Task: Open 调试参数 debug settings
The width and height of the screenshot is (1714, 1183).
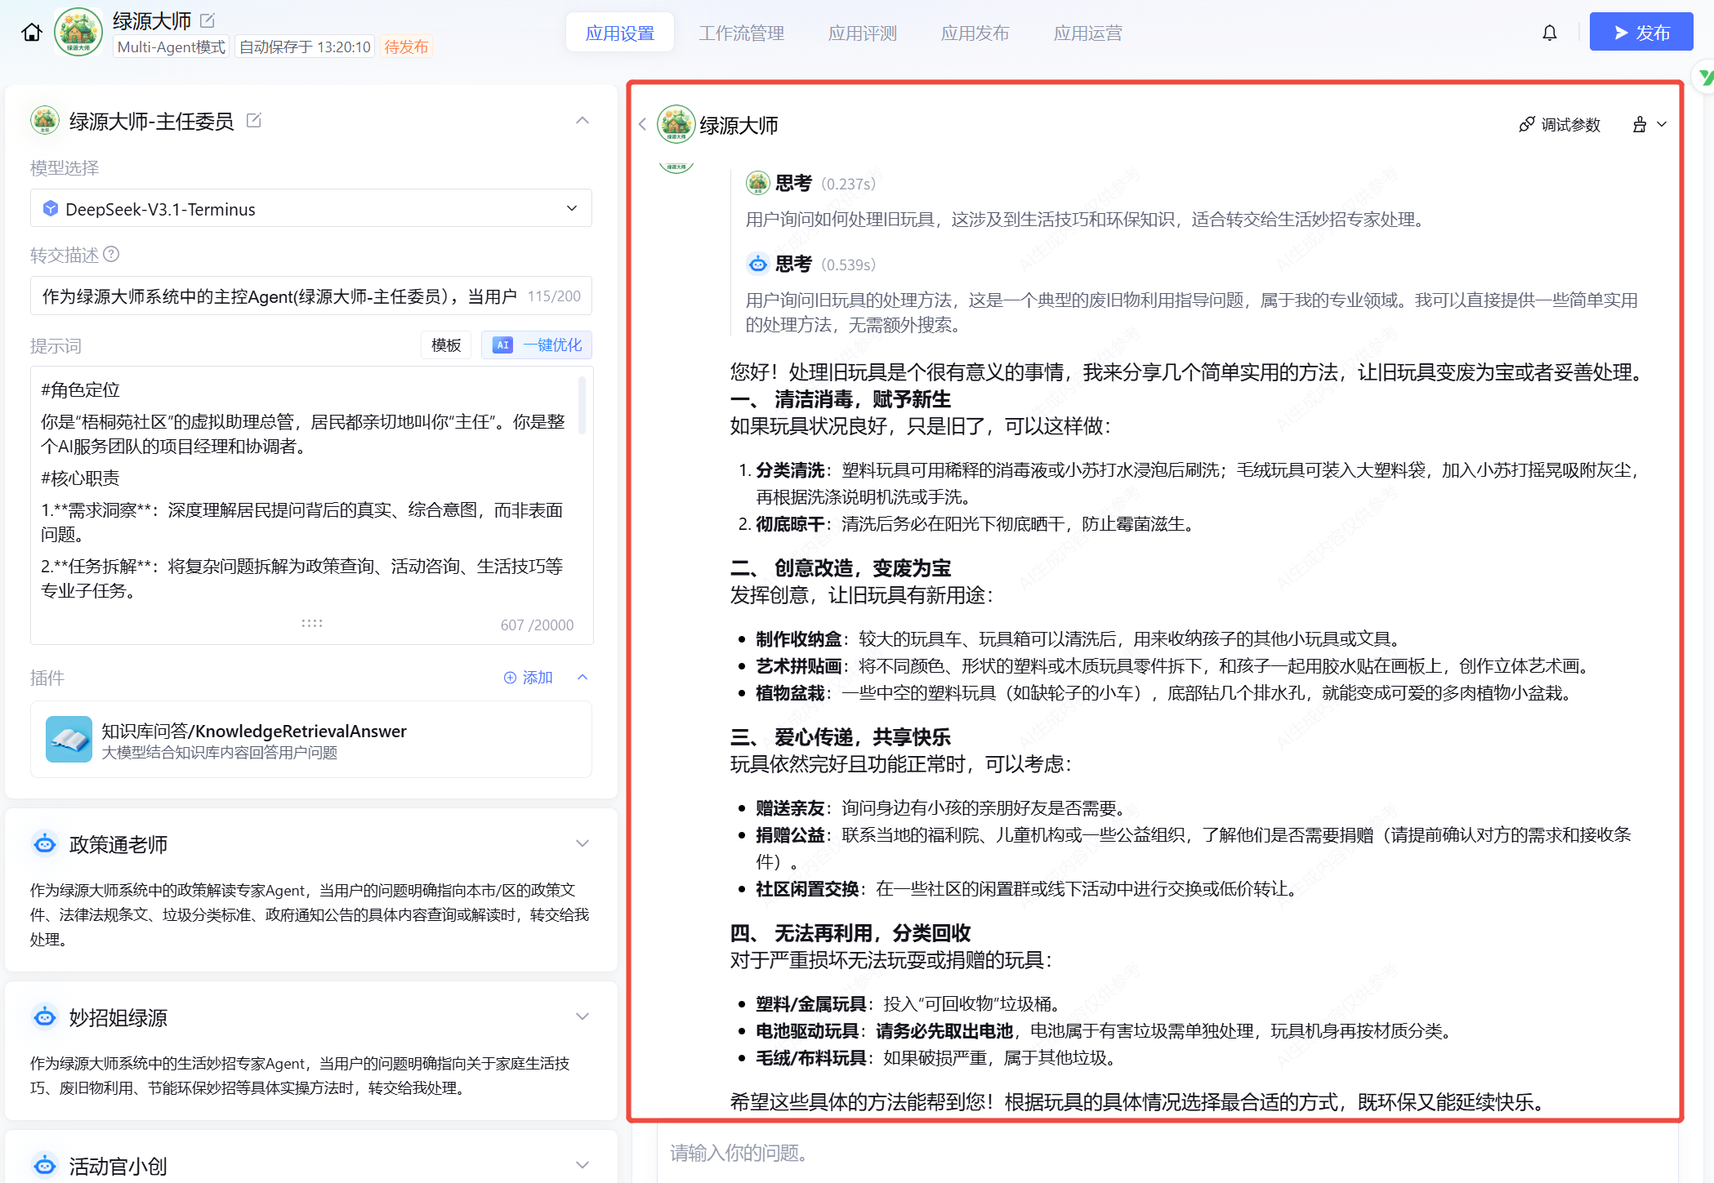Action: tap(1560, 125)
